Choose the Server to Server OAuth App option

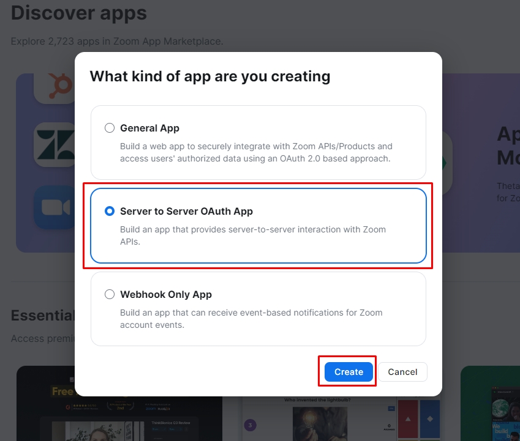click(110, 211)
